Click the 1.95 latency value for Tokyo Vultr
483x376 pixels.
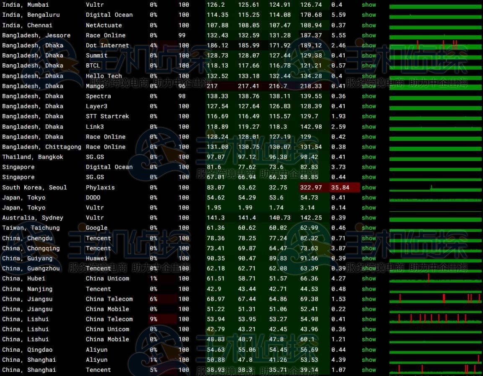214,207
